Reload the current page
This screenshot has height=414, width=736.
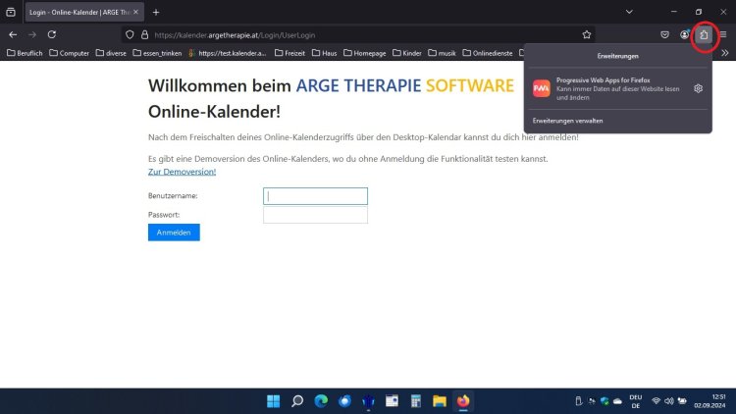(x=52, y=34)
